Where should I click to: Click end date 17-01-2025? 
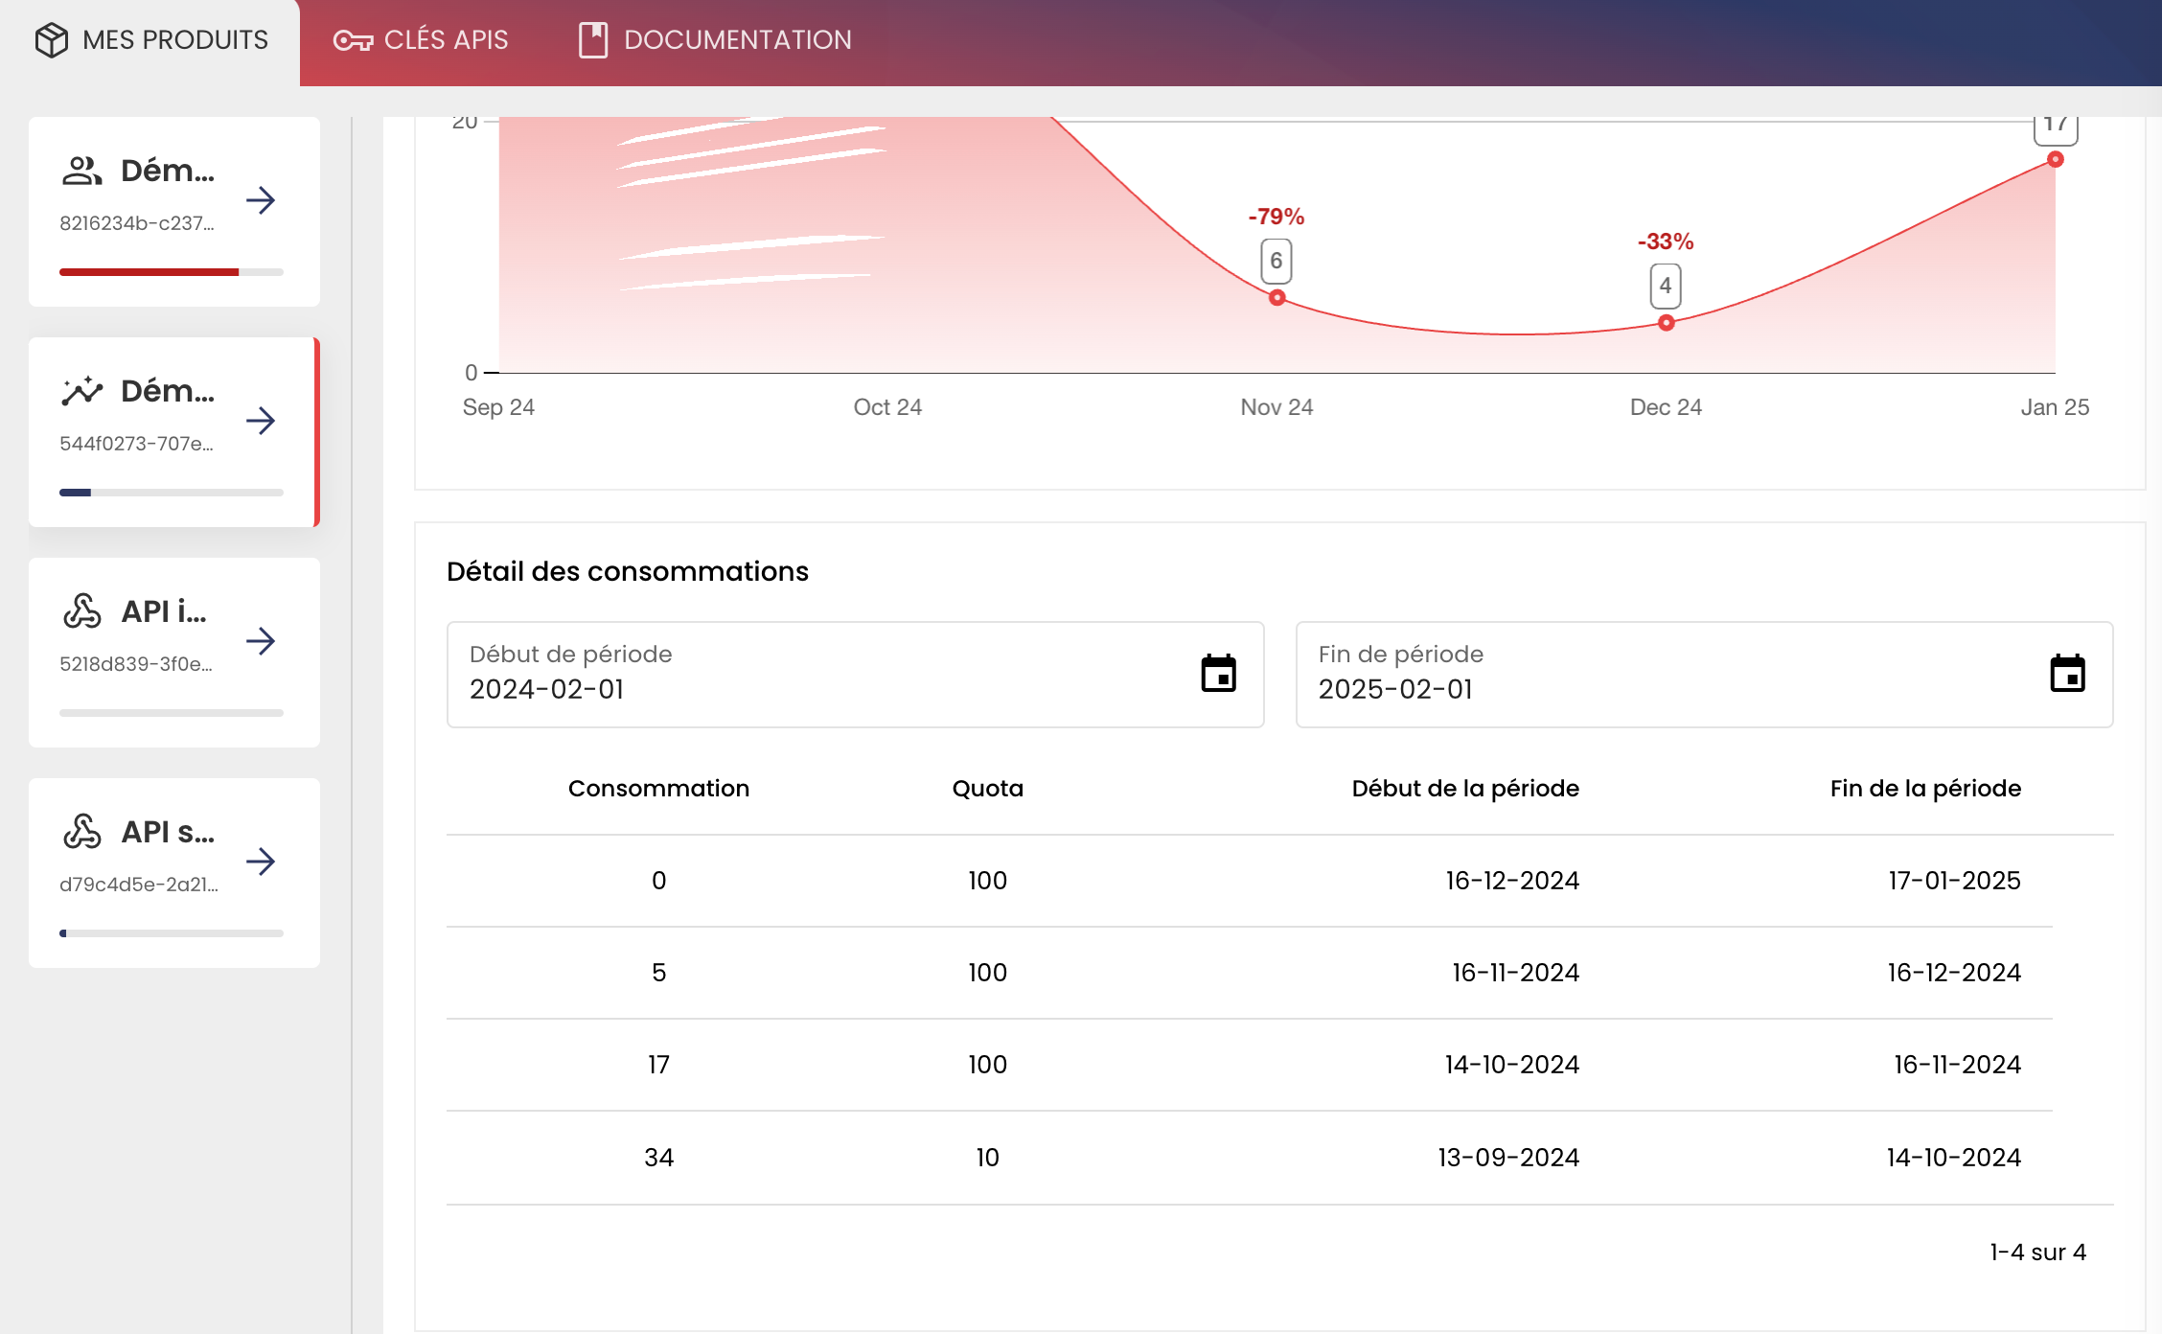(1955, 881)
